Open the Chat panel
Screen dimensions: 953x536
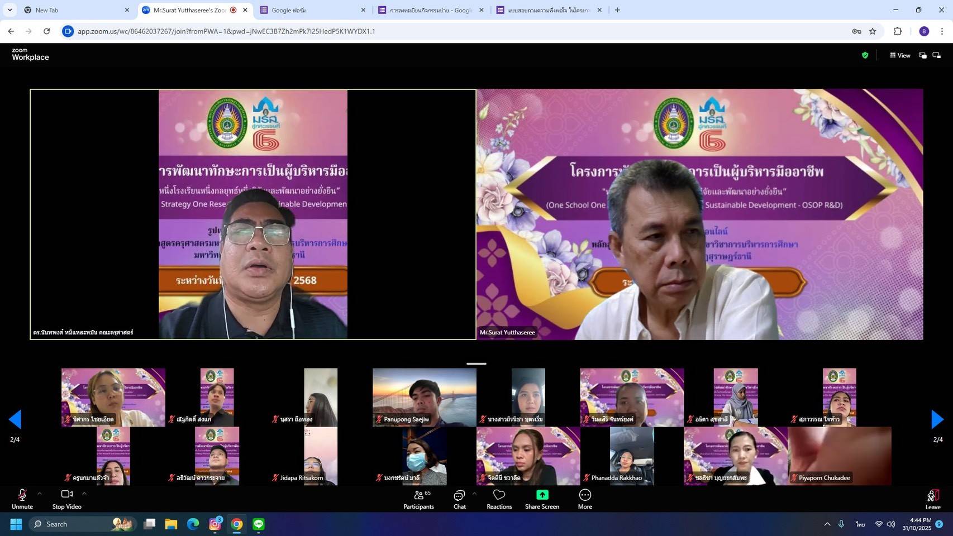point(459,499)
